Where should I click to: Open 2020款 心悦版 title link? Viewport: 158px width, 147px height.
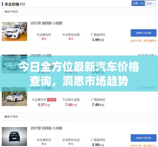(x=41, y=88)
